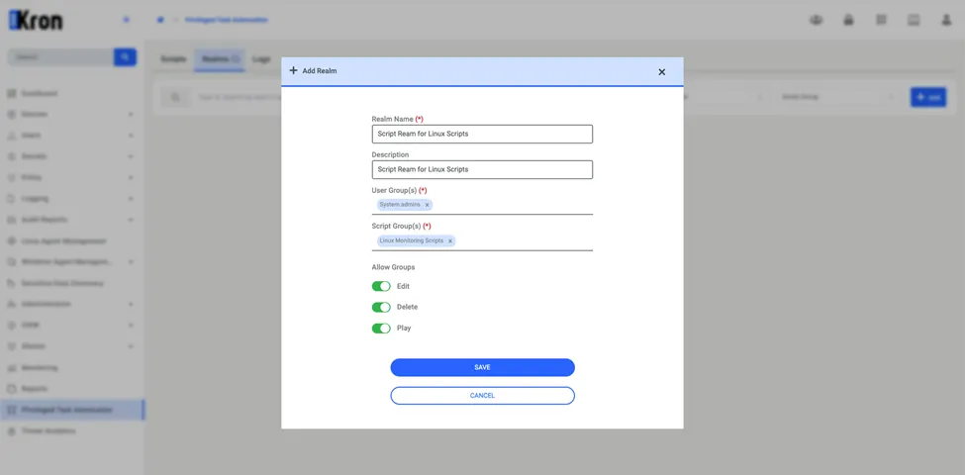Expand the Administration sidebar menu arrow
Viewport: 965px width, 475px height.
131,304
